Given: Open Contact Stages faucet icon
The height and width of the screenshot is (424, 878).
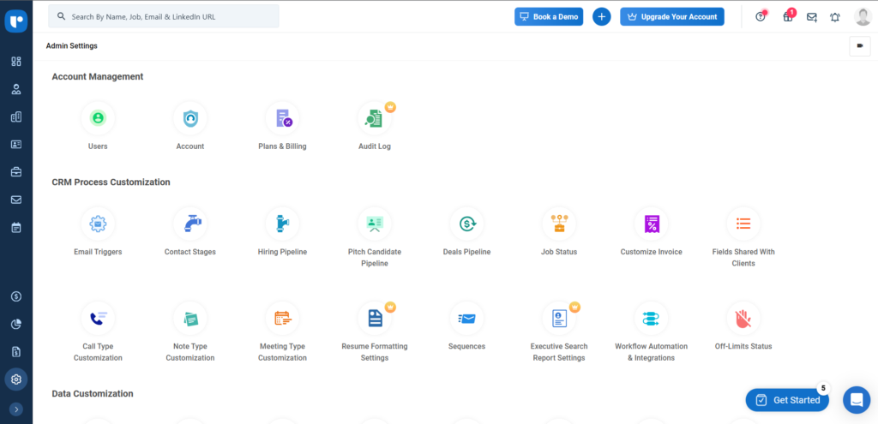Looking at the screenshot, I should tap(189, 224).
